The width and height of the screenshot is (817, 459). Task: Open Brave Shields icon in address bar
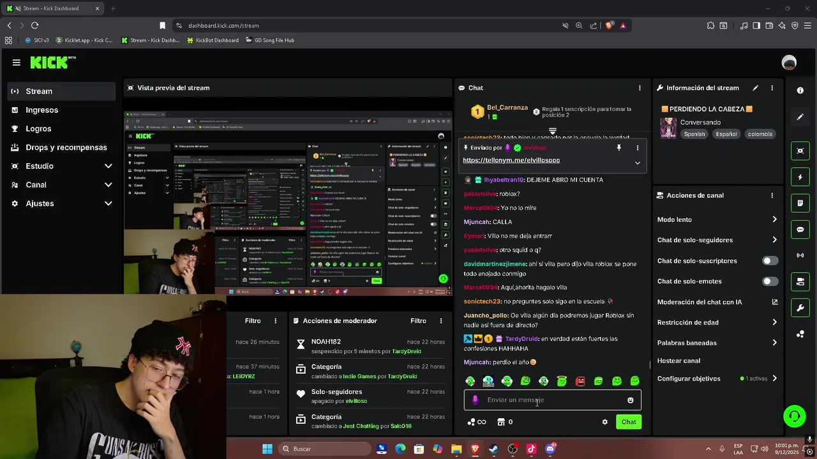click(609, 25)
